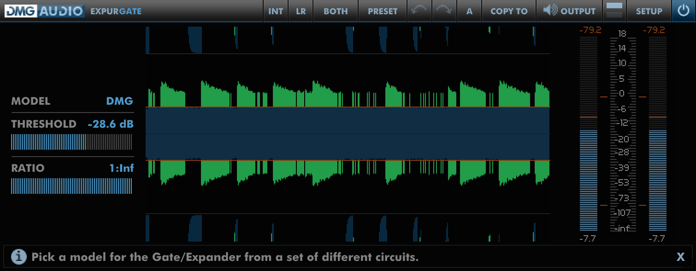Click the EXPURGATE plugin name
This screenshot has height=271, width=696.
pyautogui.click(x=116, y=11)
